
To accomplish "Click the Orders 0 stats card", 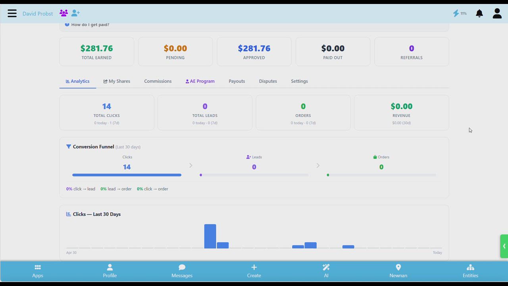I will pyautogui.click(x=303, y=112).
